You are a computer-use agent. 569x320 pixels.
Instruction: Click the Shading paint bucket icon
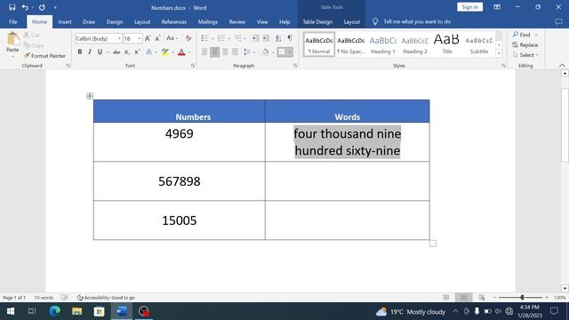[266, 52]
